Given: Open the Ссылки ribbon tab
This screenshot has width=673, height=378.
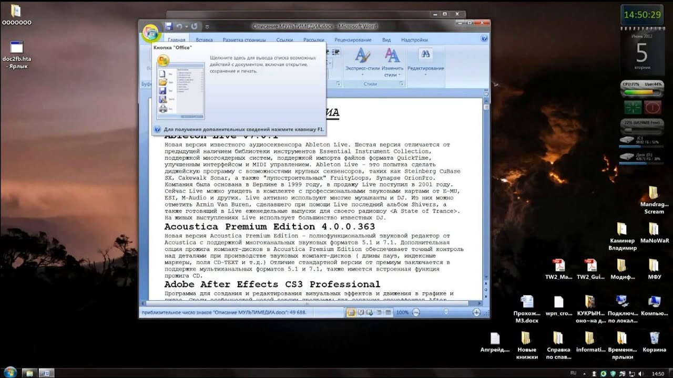Looking at the screenshot, I should point(284,40).
